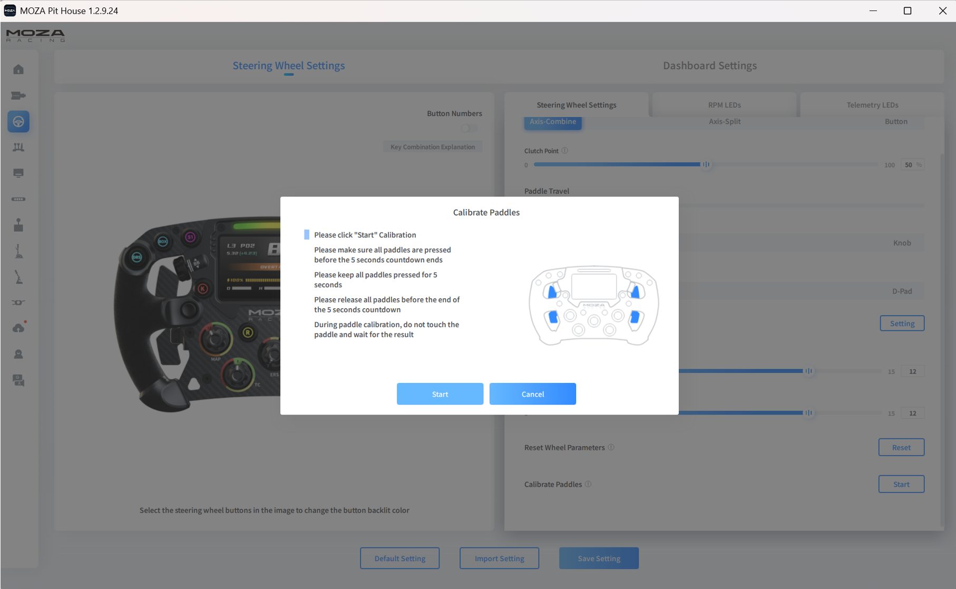Switch to Dashboard Settings tab

pyautogui.click(x=709, y=66)
